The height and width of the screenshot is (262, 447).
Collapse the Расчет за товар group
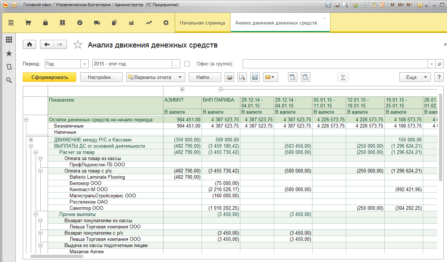tap(36, 152)
